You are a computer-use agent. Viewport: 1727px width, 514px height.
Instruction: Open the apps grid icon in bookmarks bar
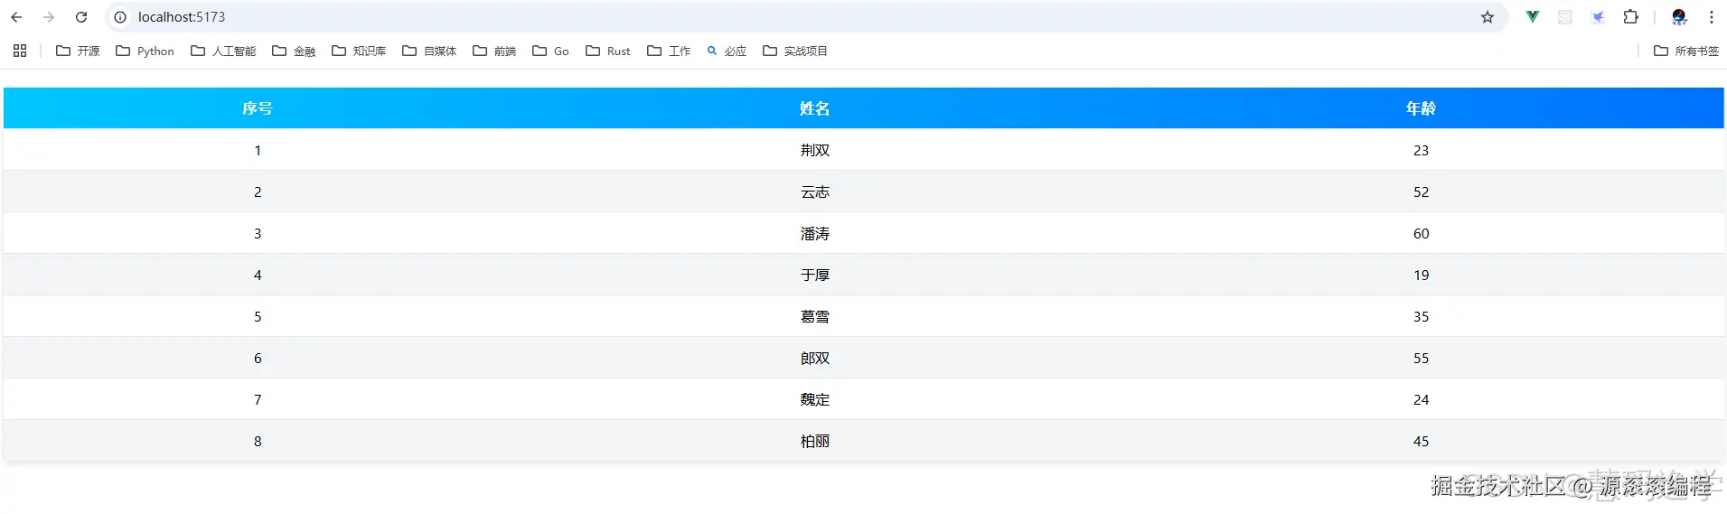coord(20,51)
